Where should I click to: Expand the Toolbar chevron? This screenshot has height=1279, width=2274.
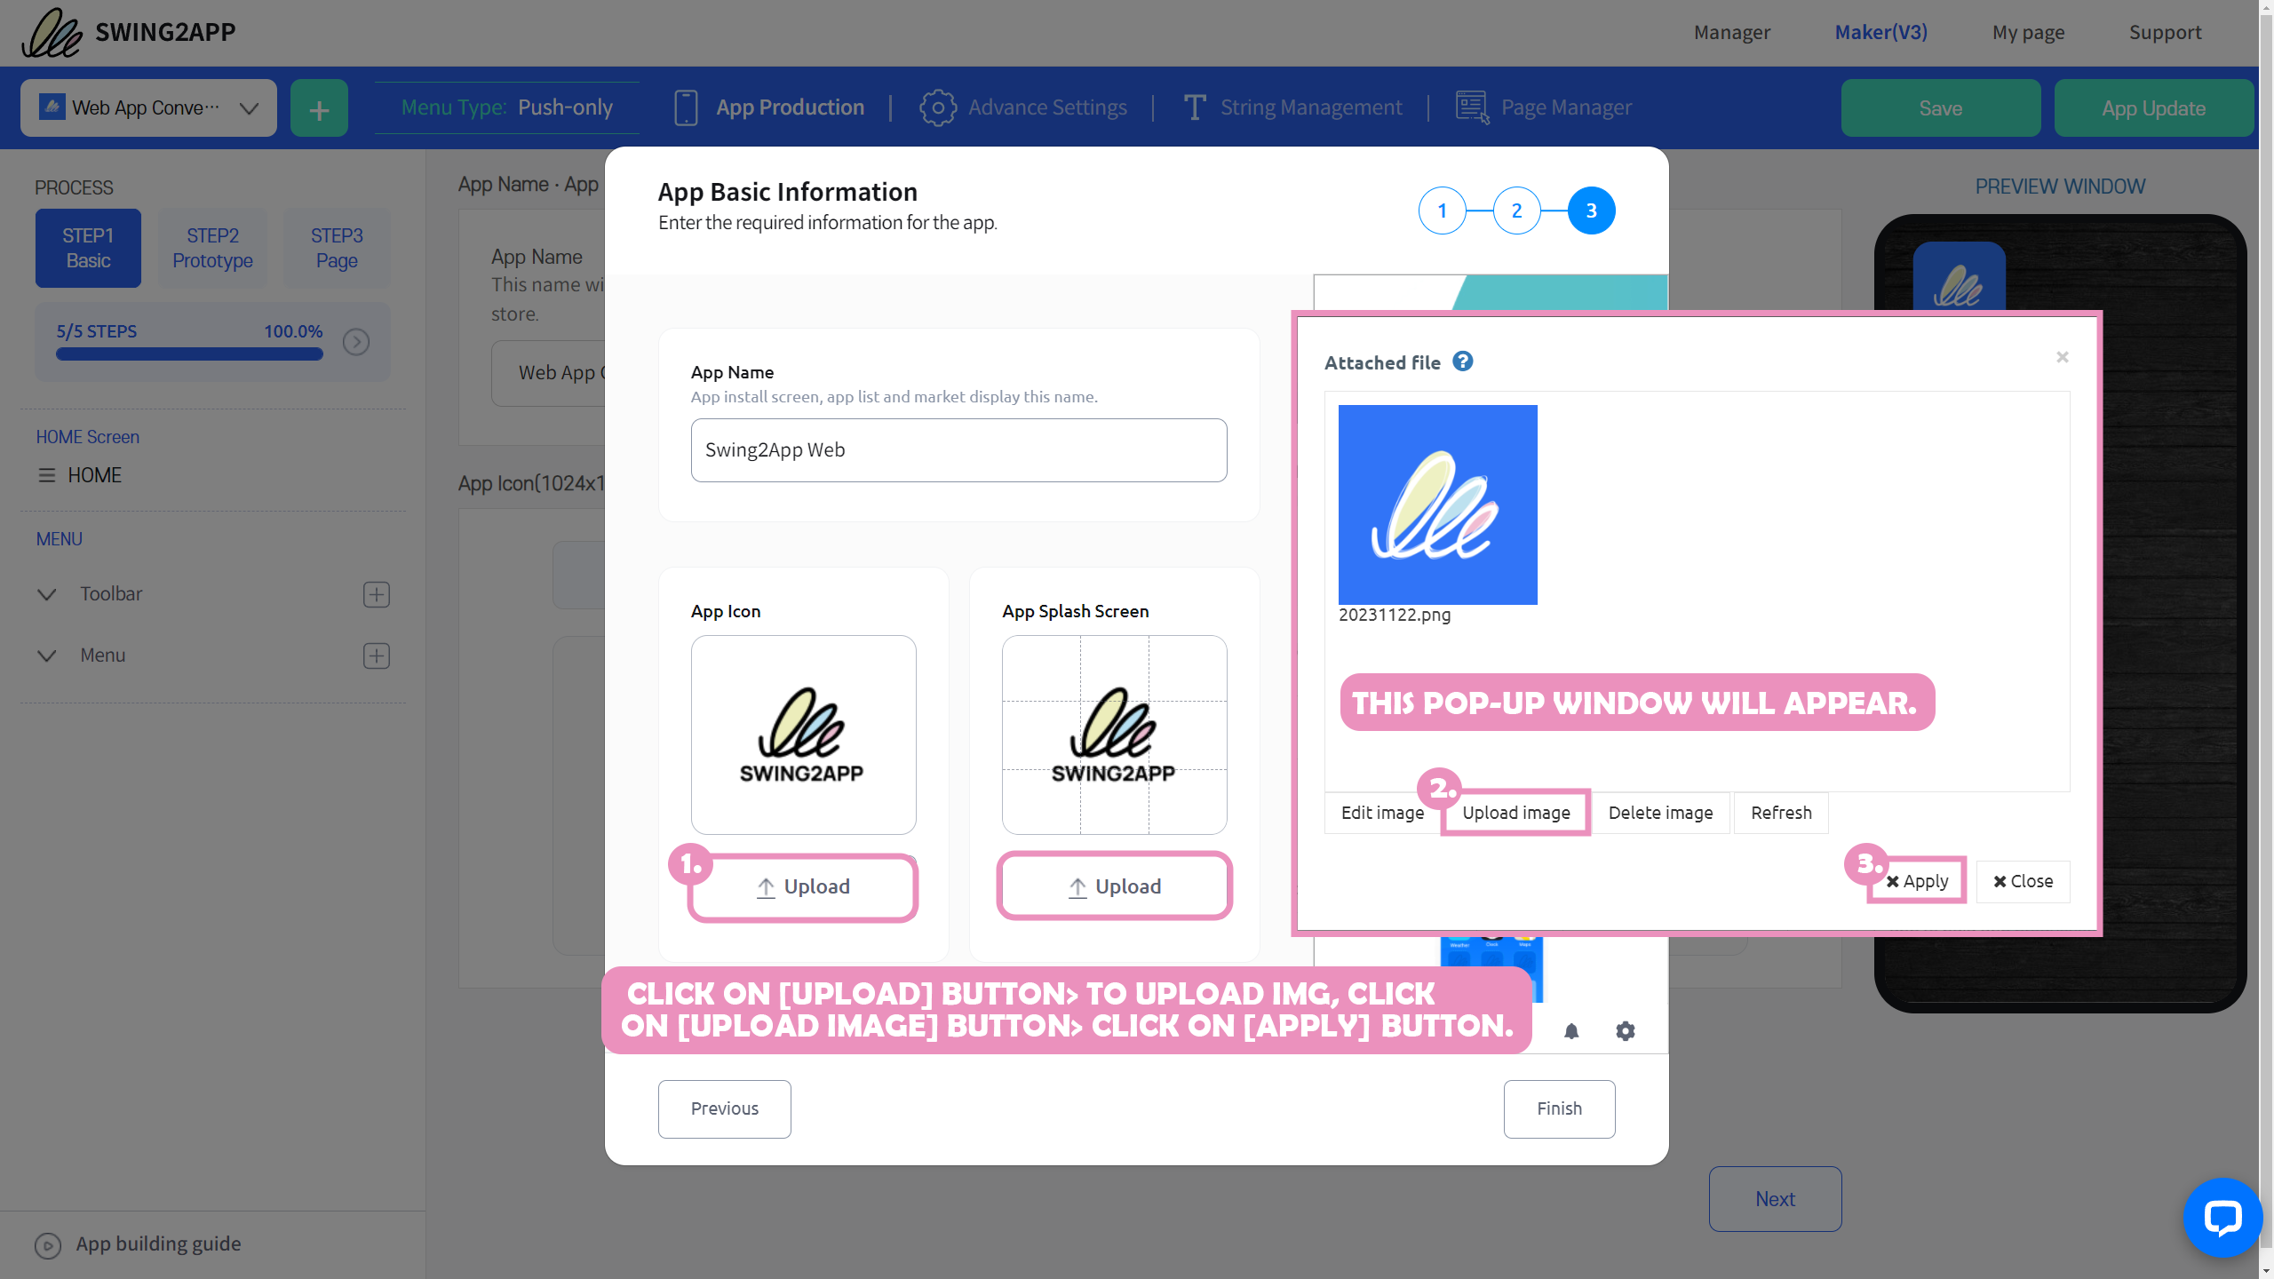pos(47,594)
